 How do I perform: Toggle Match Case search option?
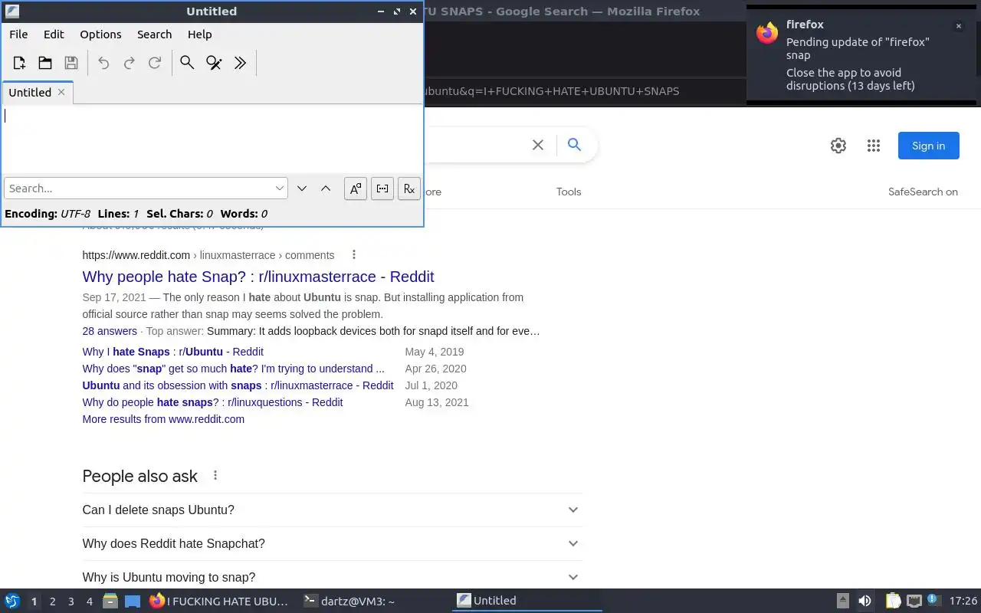pos(356,188)
